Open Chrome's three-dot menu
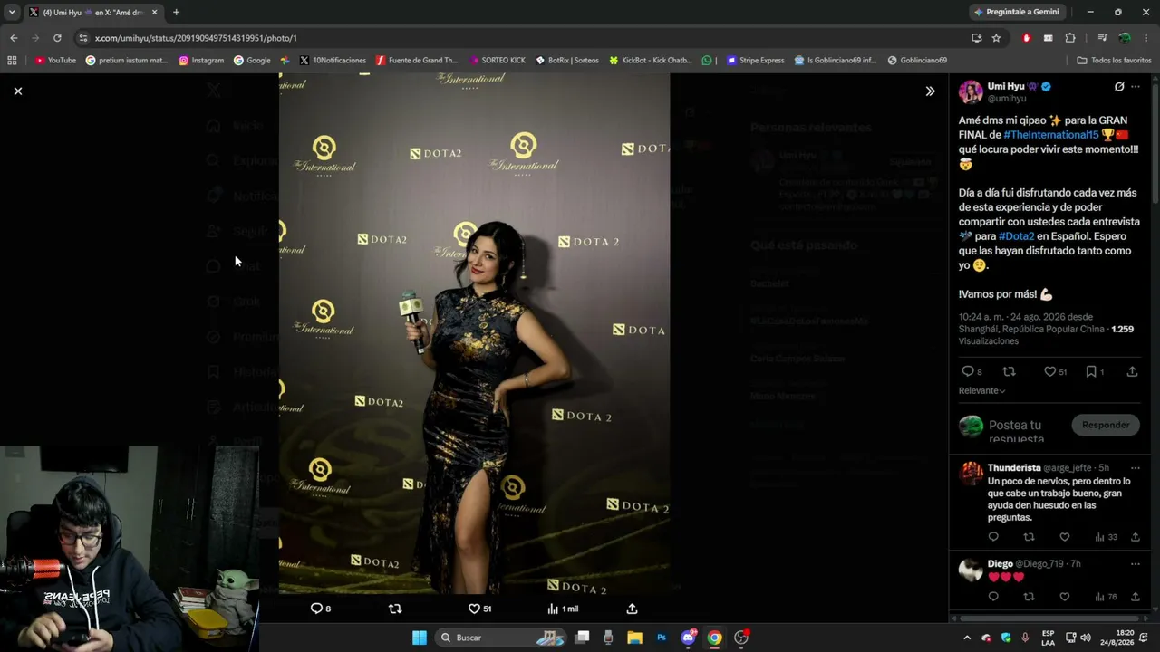The image size is (1160, 652). [x=1146, y=38]
